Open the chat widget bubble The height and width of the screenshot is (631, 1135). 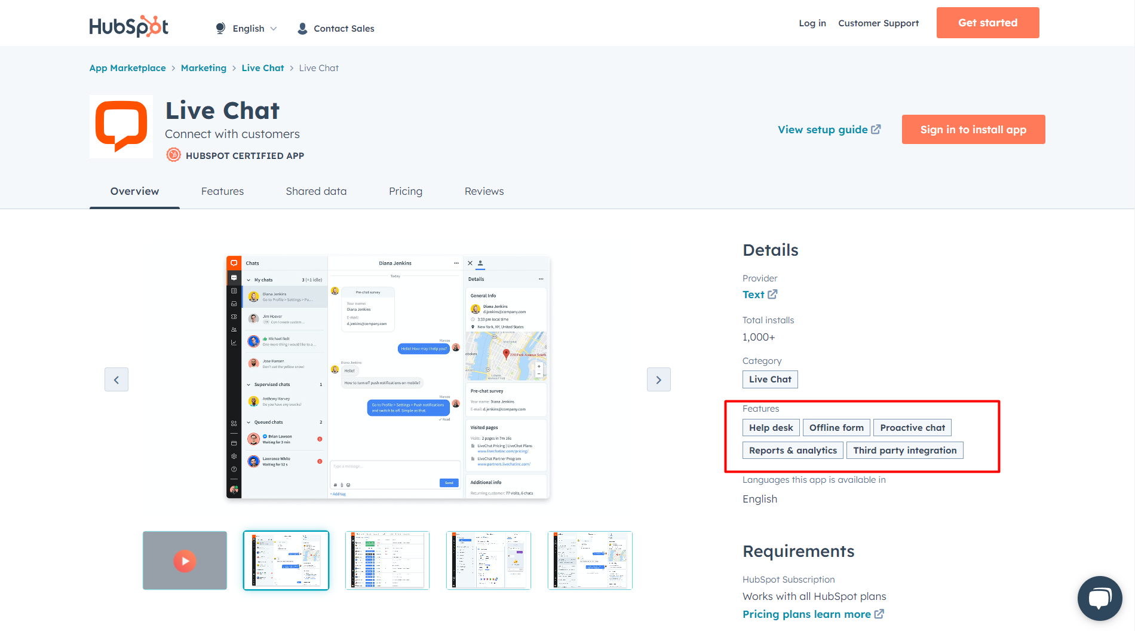pyautogui.click(x=1100, y=598)
